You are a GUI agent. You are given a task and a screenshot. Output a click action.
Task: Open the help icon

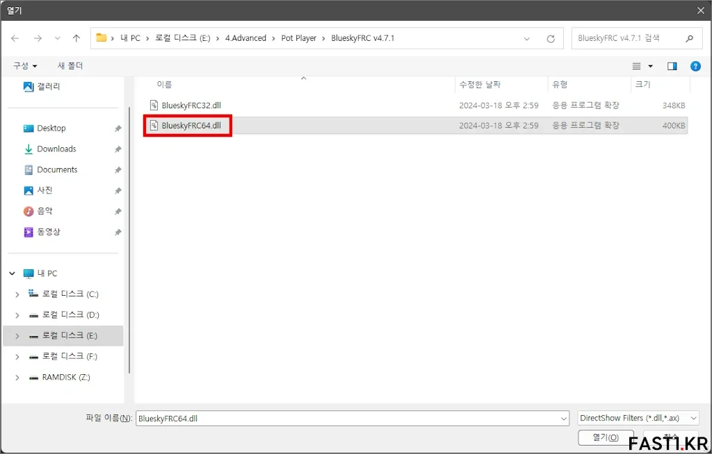695,66
